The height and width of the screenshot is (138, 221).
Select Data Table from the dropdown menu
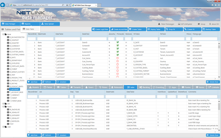(x=30, y=29)
